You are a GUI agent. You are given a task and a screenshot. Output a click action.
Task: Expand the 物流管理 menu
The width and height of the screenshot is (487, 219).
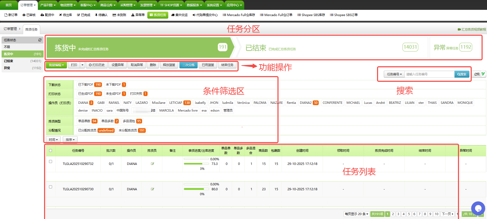pyautogui.click(x=67, y=5)
